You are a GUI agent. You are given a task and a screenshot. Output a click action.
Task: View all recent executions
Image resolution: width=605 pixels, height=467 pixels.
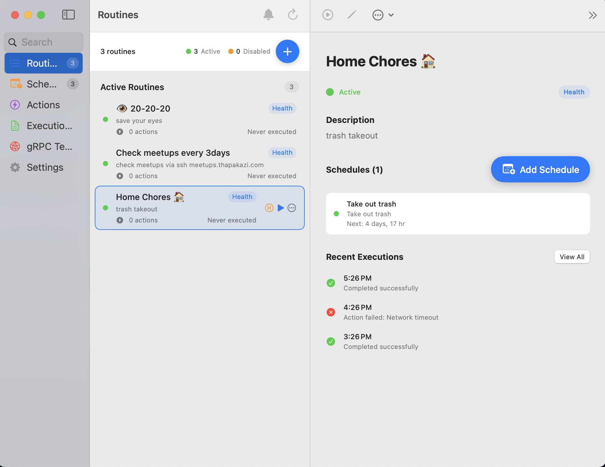pos(571,257)
